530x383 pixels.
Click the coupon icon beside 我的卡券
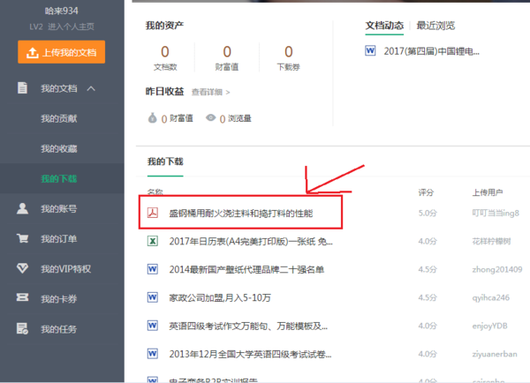point(22,297)
